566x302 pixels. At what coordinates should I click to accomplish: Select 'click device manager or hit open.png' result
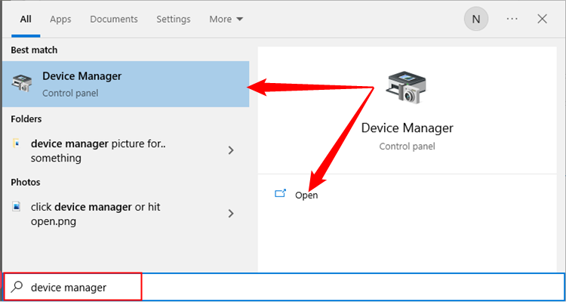pos(125,214)
